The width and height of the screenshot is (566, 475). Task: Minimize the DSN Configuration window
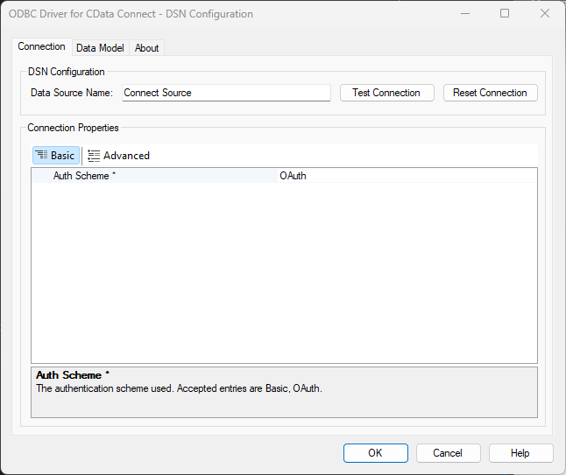(x=465, y=14)
